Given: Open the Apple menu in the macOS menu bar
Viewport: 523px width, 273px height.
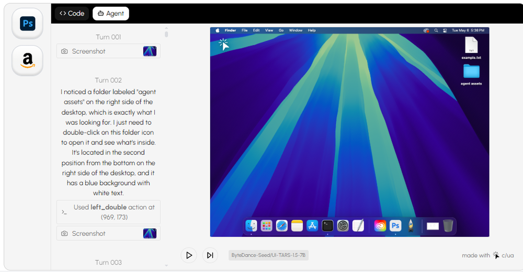Looking at the screenshot, I should 218,30.
